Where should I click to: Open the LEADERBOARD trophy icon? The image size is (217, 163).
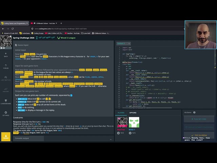[x=6, y=102]
